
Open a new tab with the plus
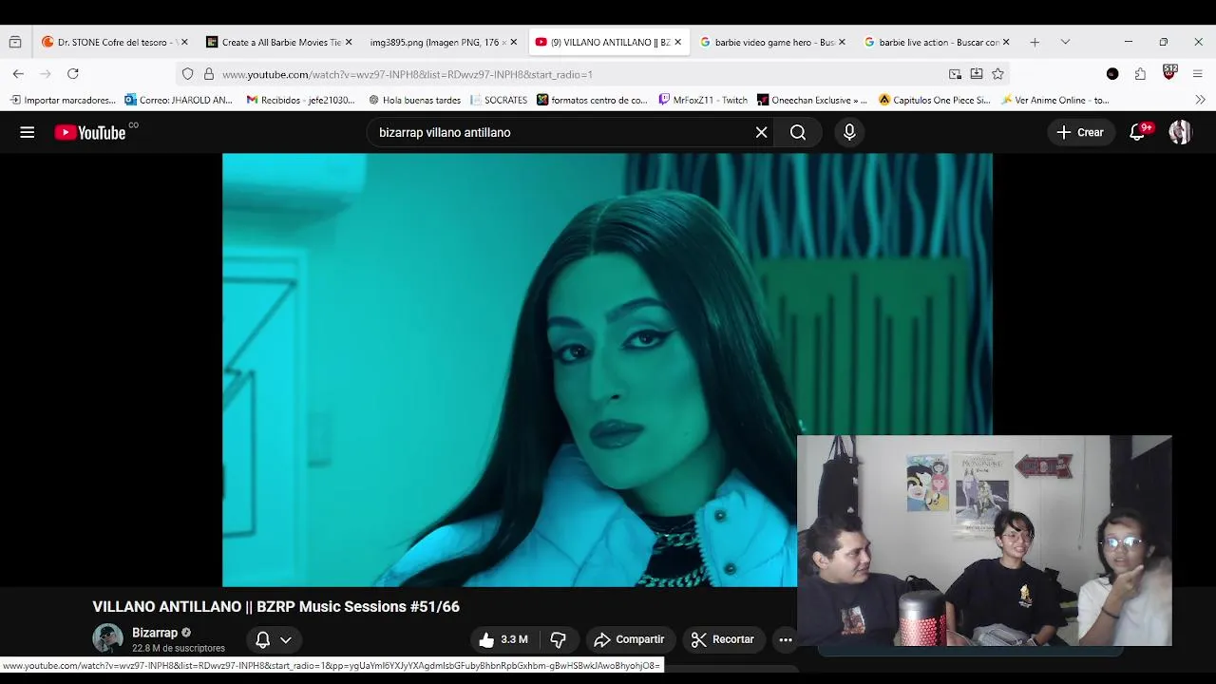(1035, 42)
